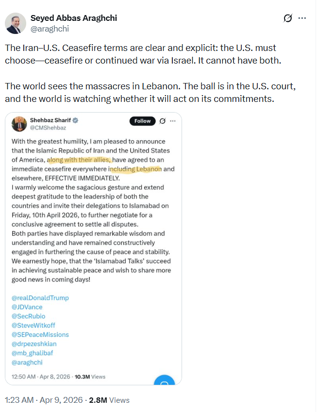Image resolution: width=318 pixels, height=412 pixels.
Task: Open the Seyed Abbas Araghchi profile name link
Action: [x=73, y=18]
